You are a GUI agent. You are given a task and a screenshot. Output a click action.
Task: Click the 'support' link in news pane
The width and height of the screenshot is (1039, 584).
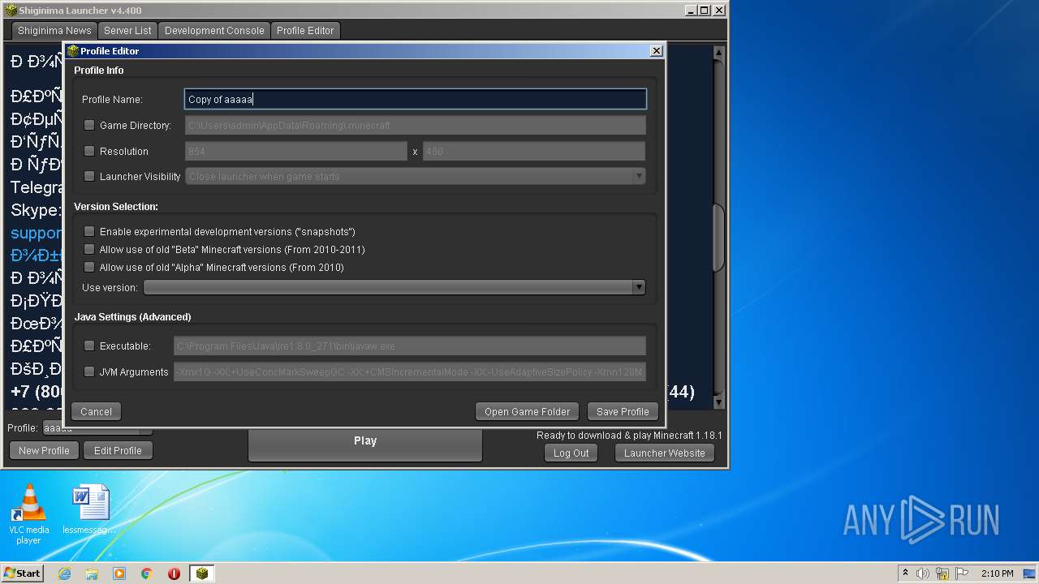pos(37,233)
